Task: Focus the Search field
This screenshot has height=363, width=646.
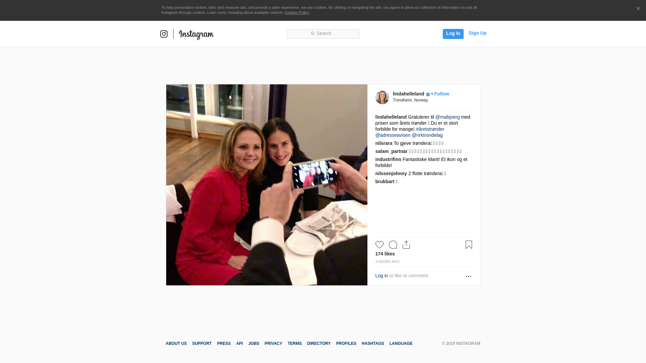Action: 323,34
